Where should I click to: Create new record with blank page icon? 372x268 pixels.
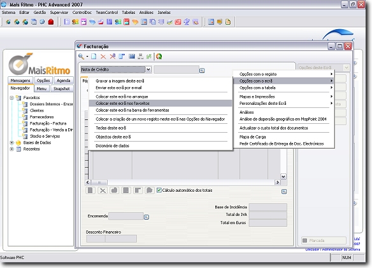click(94, 57)
